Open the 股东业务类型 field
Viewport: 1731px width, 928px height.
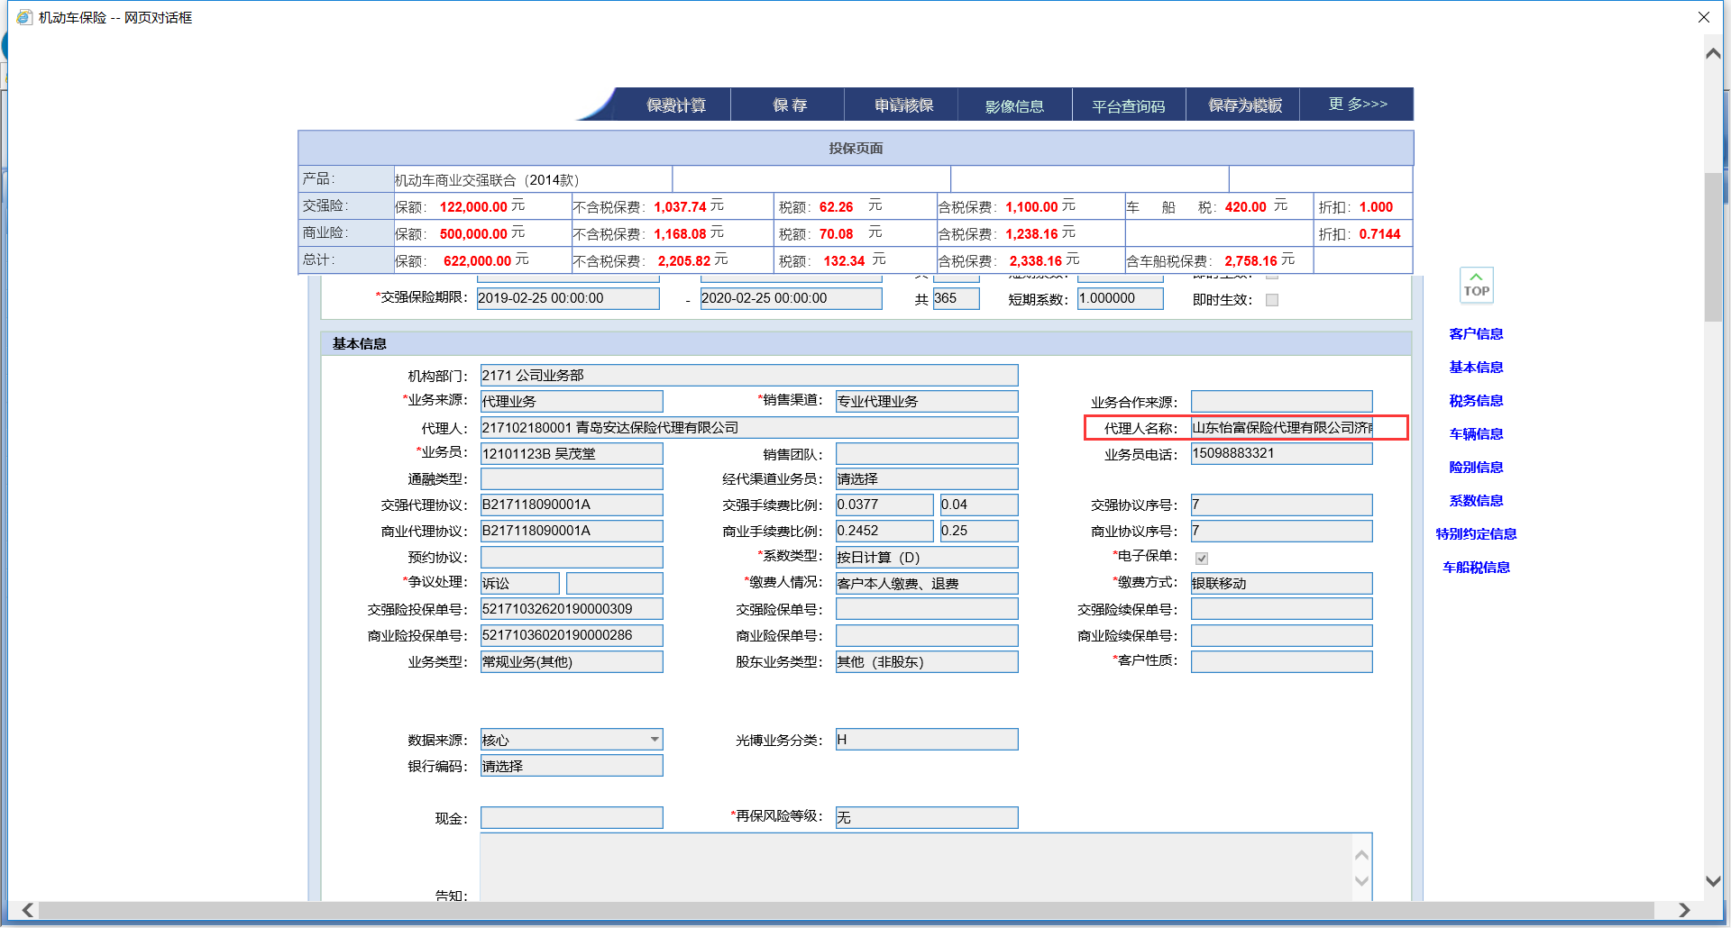[927, 661]
